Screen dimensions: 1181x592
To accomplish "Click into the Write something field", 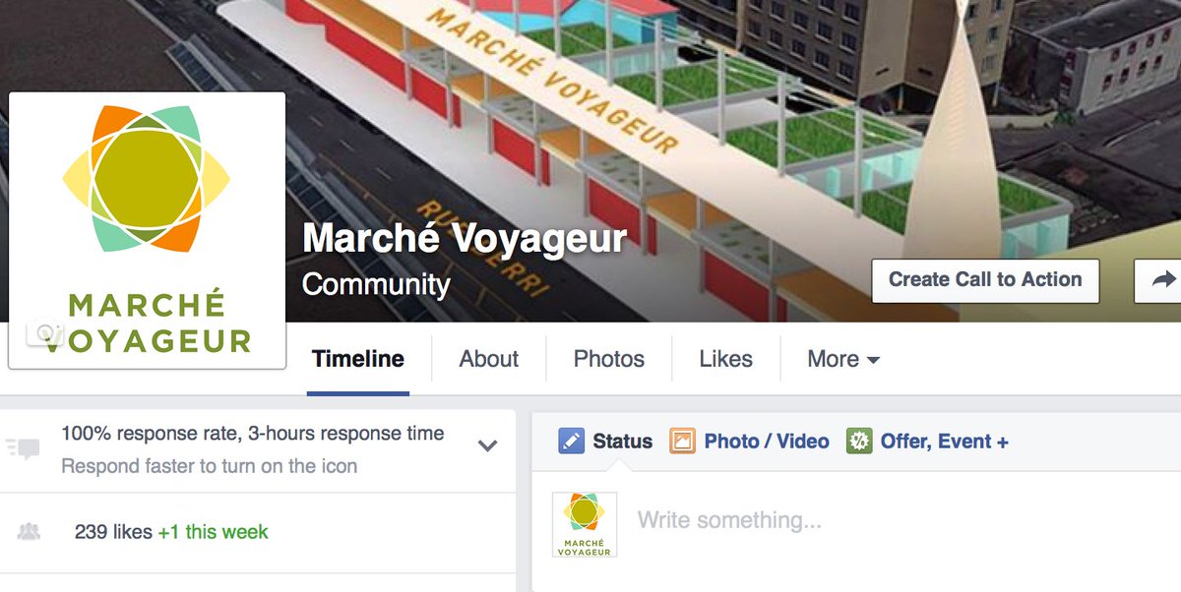I will pyautogui.click(x=729, y=520).
